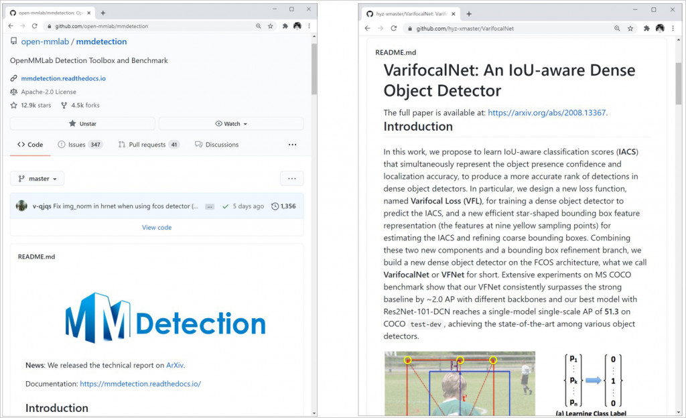Viewport: 686px width, 418px height.
Task: Open Chrome three-dot menu in VarifocalNet window
Action: (x=673, y=28)
